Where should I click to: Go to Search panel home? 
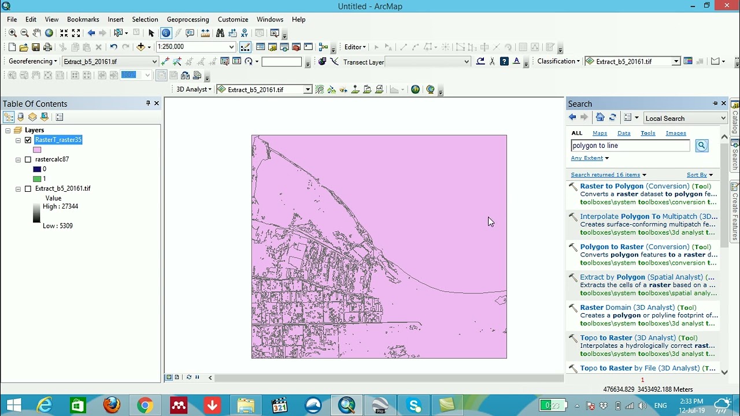click(600, 118)
